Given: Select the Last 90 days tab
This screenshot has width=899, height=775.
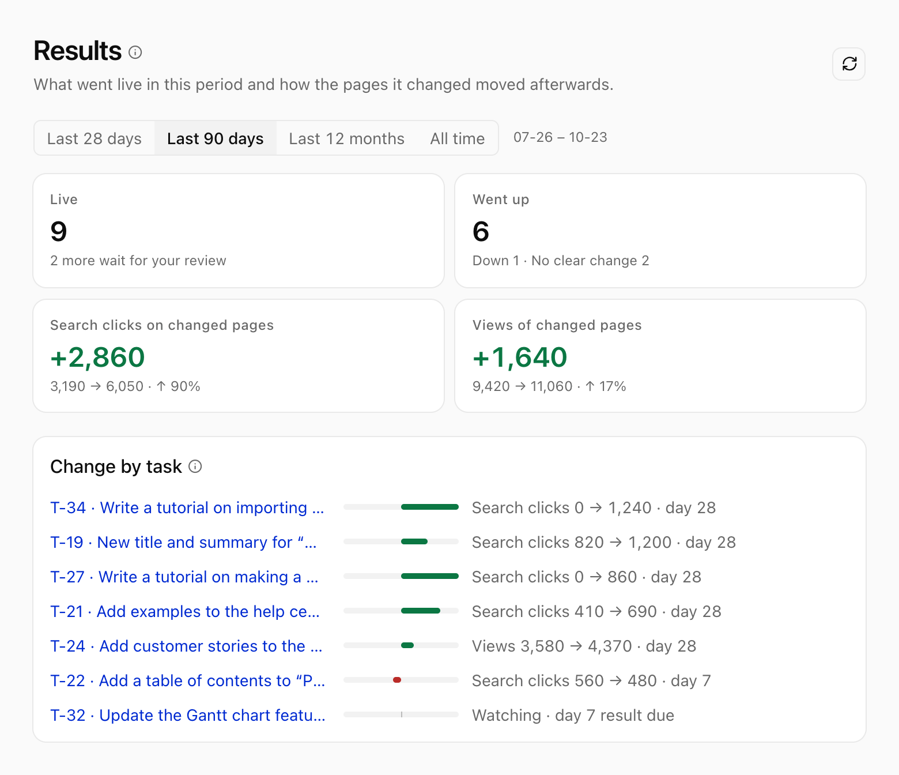Looking at the screenshot, I should [216, 138].
